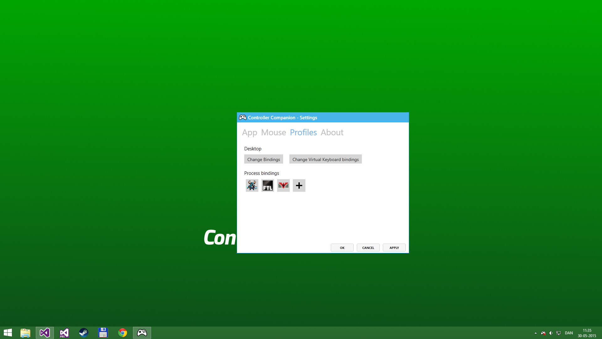The width and height of the screenshot is (602, 339).
Task: Open Google Chrome from the taskbar
Action: [122, 332]
